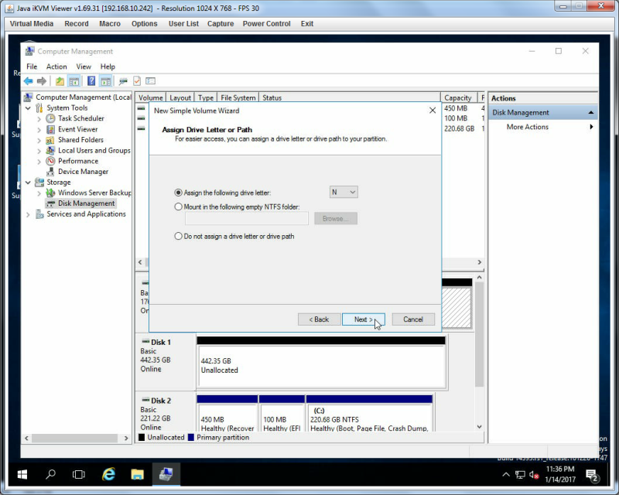Collapse the System Tools tree node

point(28,108)
